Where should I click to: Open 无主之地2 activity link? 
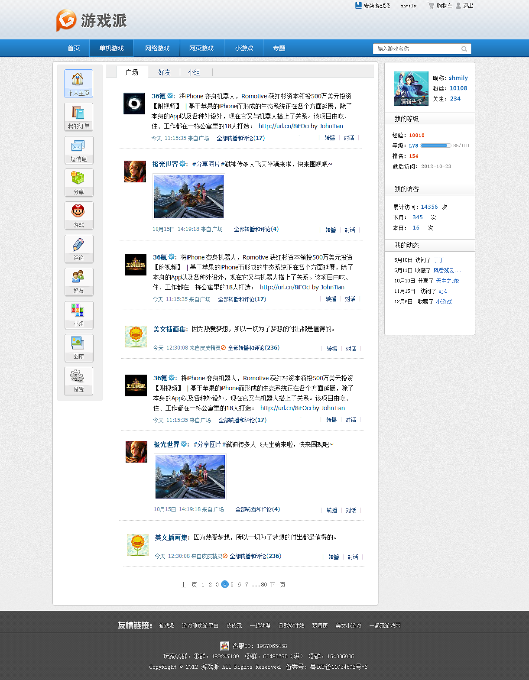pos(448,281)
